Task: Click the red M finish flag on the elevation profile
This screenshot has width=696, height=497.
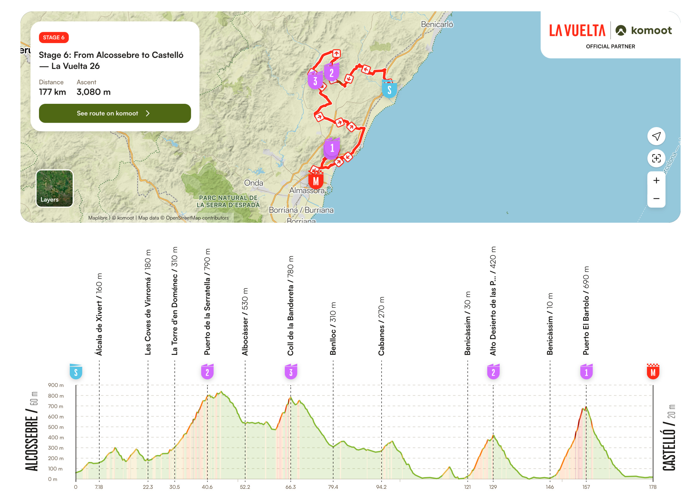Action: (x=653, y=372)
